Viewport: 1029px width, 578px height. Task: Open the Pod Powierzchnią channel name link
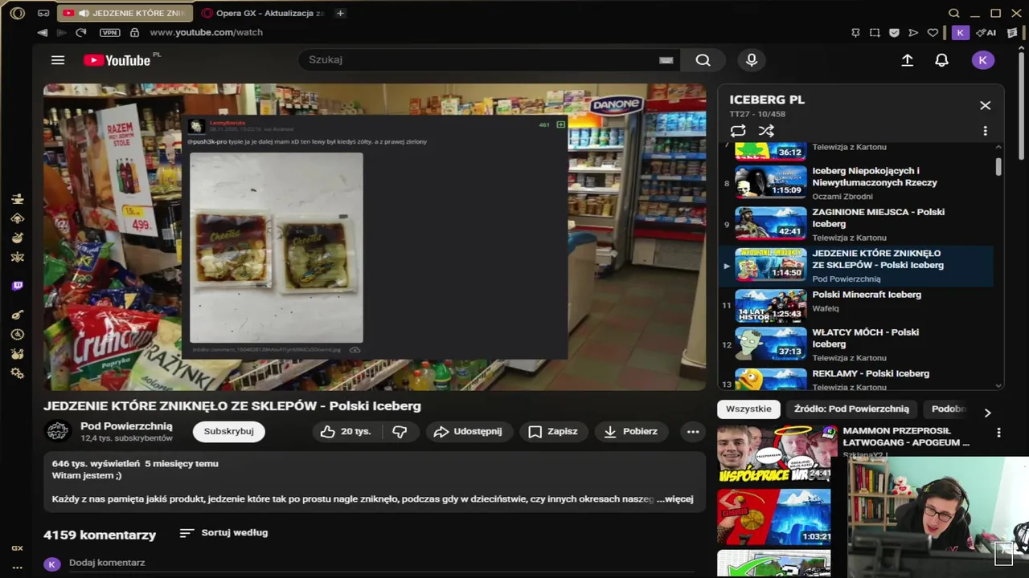pos(126,426)
